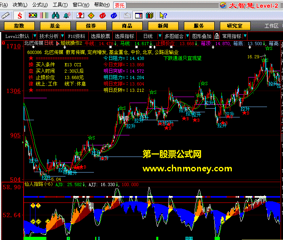This screenshot has width=283, height=240.
Task: Click the 新闻 yellow button
Action: 163,26
